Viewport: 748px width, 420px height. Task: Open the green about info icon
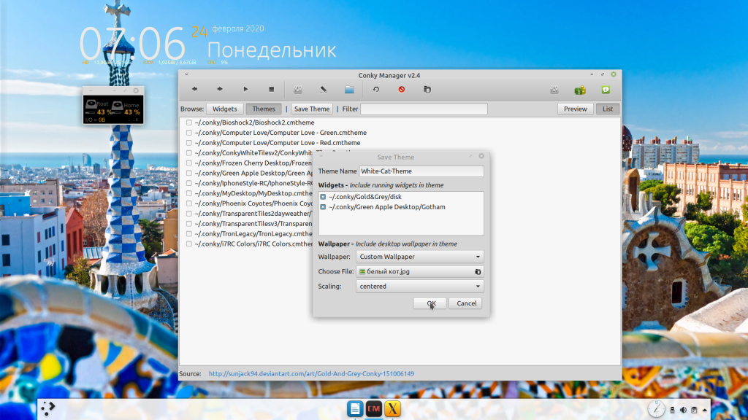click(606, 90)
